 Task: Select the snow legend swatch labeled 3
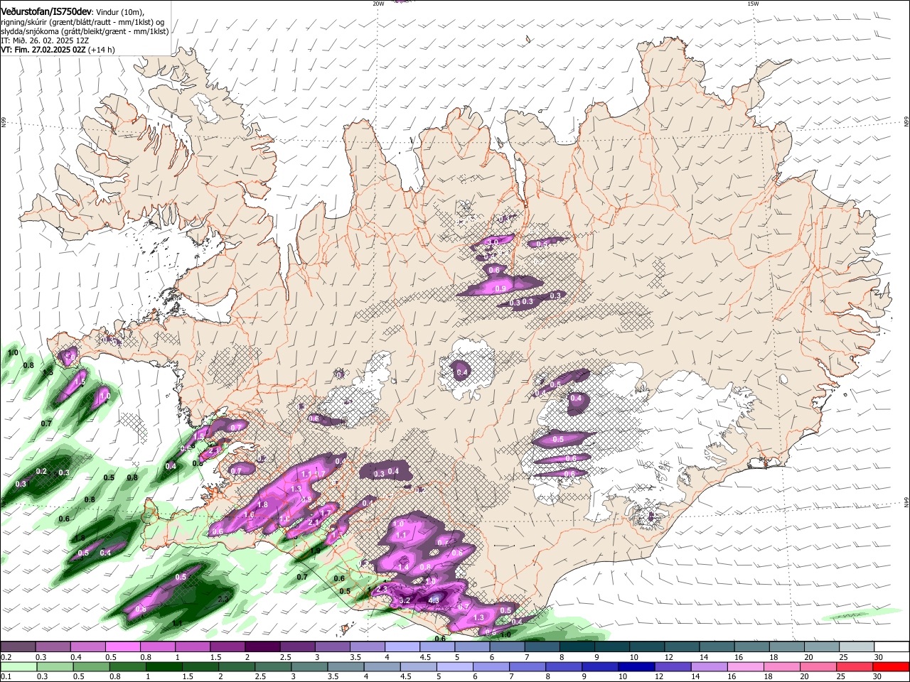click(331, 647)
